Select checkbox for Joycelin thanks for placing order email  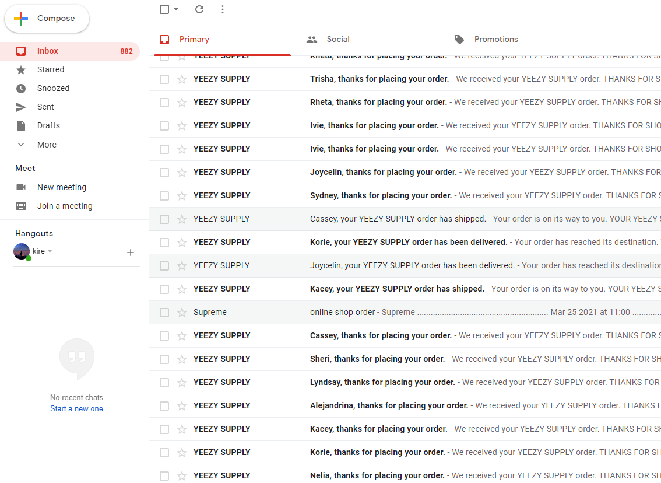tap(164, 173)
